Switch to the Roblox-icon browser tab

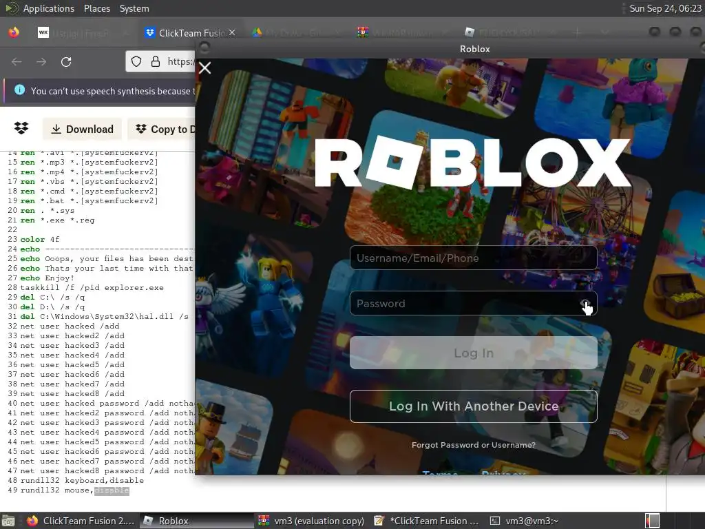508,33
